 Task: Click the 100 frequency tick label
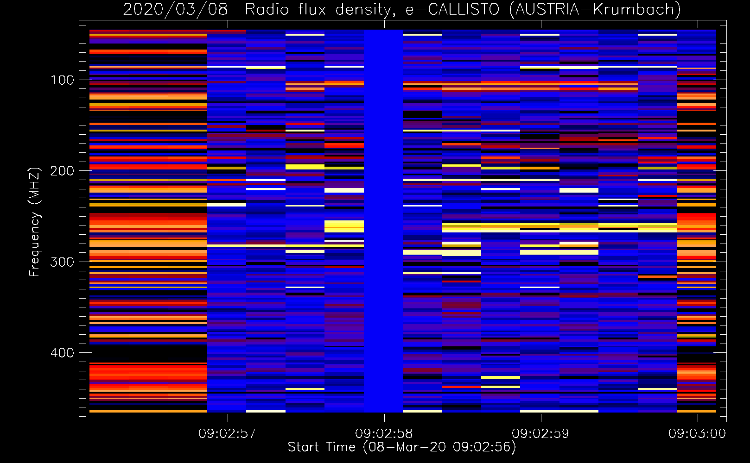click(62, 80)
